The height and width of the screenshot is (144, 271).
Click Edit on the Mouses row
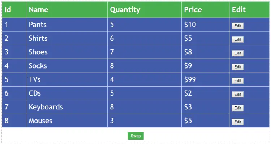point(238,122)
